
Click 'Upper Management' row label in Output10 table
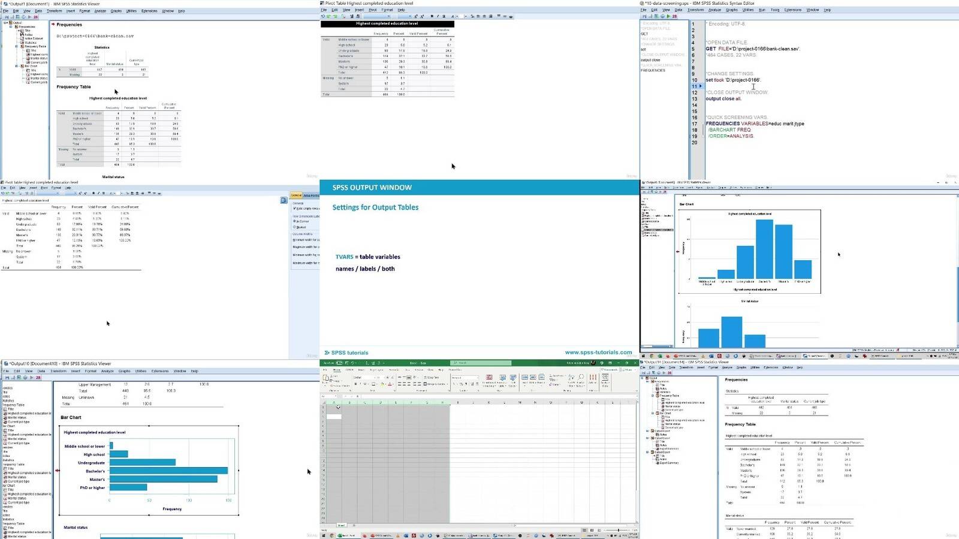click(95, 384)
